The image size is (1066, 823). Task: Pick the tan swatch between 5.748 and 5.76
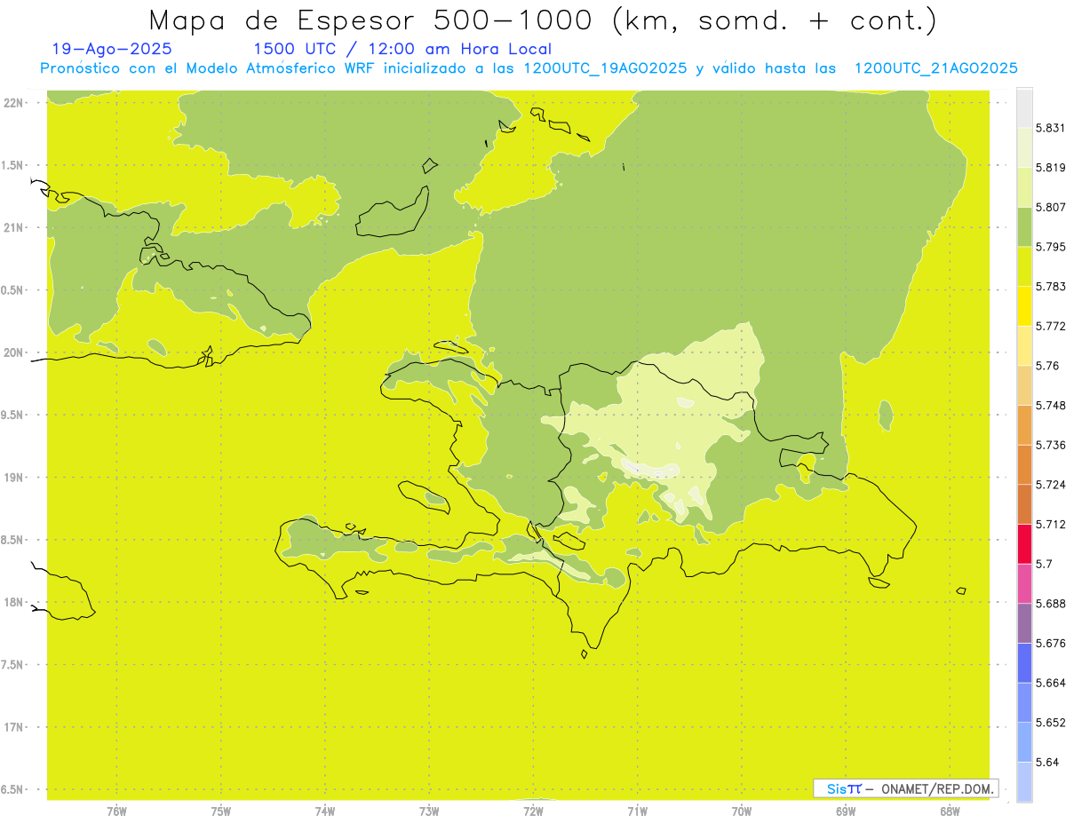click(x=1024, y=385)
